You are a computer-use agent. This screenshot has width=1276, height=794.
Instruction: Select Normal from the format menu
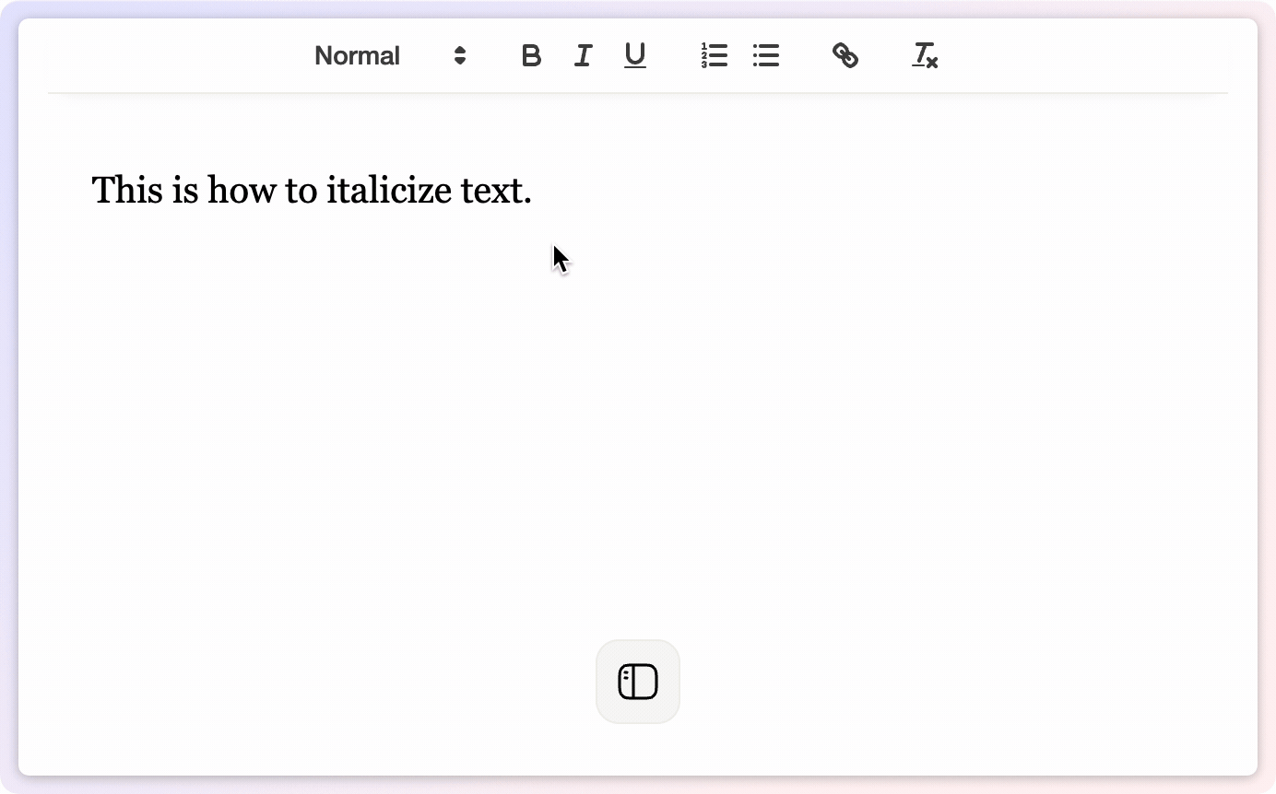tap(357, 56)
